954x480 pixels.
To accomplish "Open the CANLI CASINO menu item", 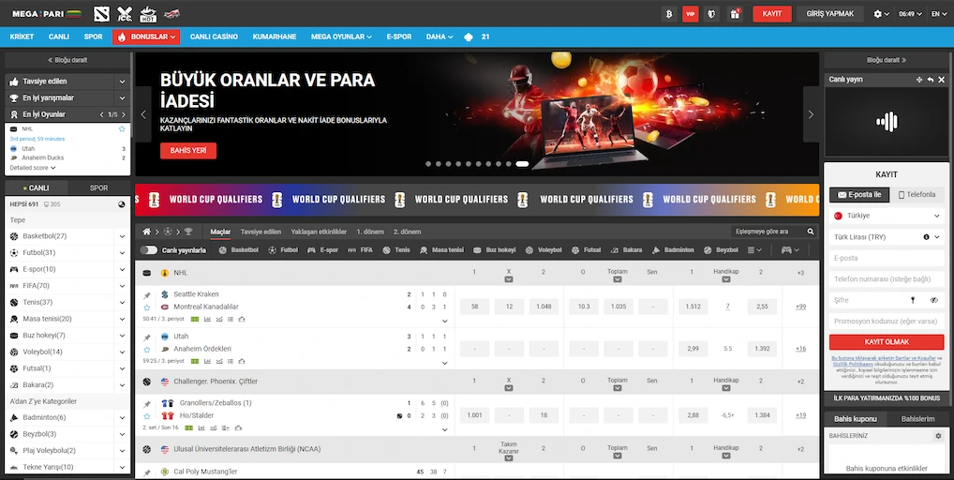I will click(214, 37).
